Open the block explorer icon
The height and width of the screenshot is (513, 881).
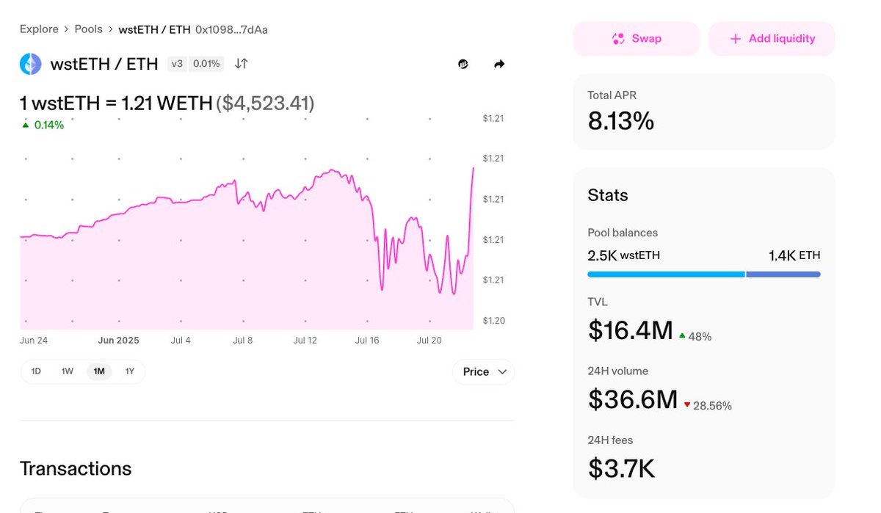coord(463,65)
